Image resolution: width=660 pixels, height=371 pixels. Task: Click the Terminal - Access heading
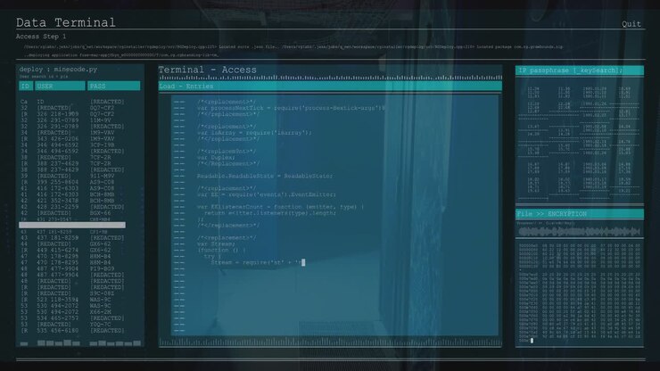(207, 70)
